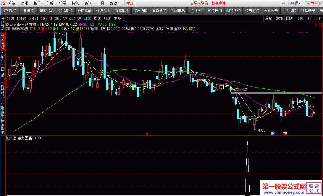Click the red split-pane icon above chart

click(321, 25)
